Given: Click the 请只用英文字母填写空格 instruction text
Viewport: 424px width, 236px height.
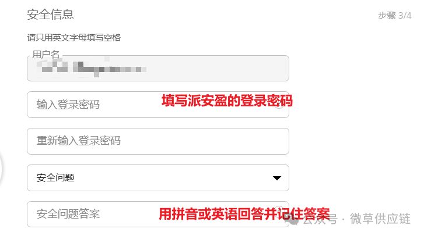Looking at the screenshot, I should click(74, 37).
